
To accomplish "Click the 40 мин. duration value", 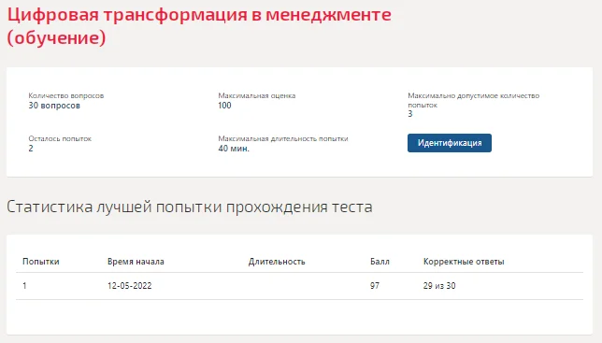I will (234, 149).
